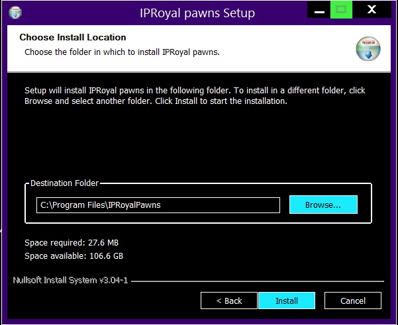Close the IPRoyal pawns Setup window

tap(372, 11)
